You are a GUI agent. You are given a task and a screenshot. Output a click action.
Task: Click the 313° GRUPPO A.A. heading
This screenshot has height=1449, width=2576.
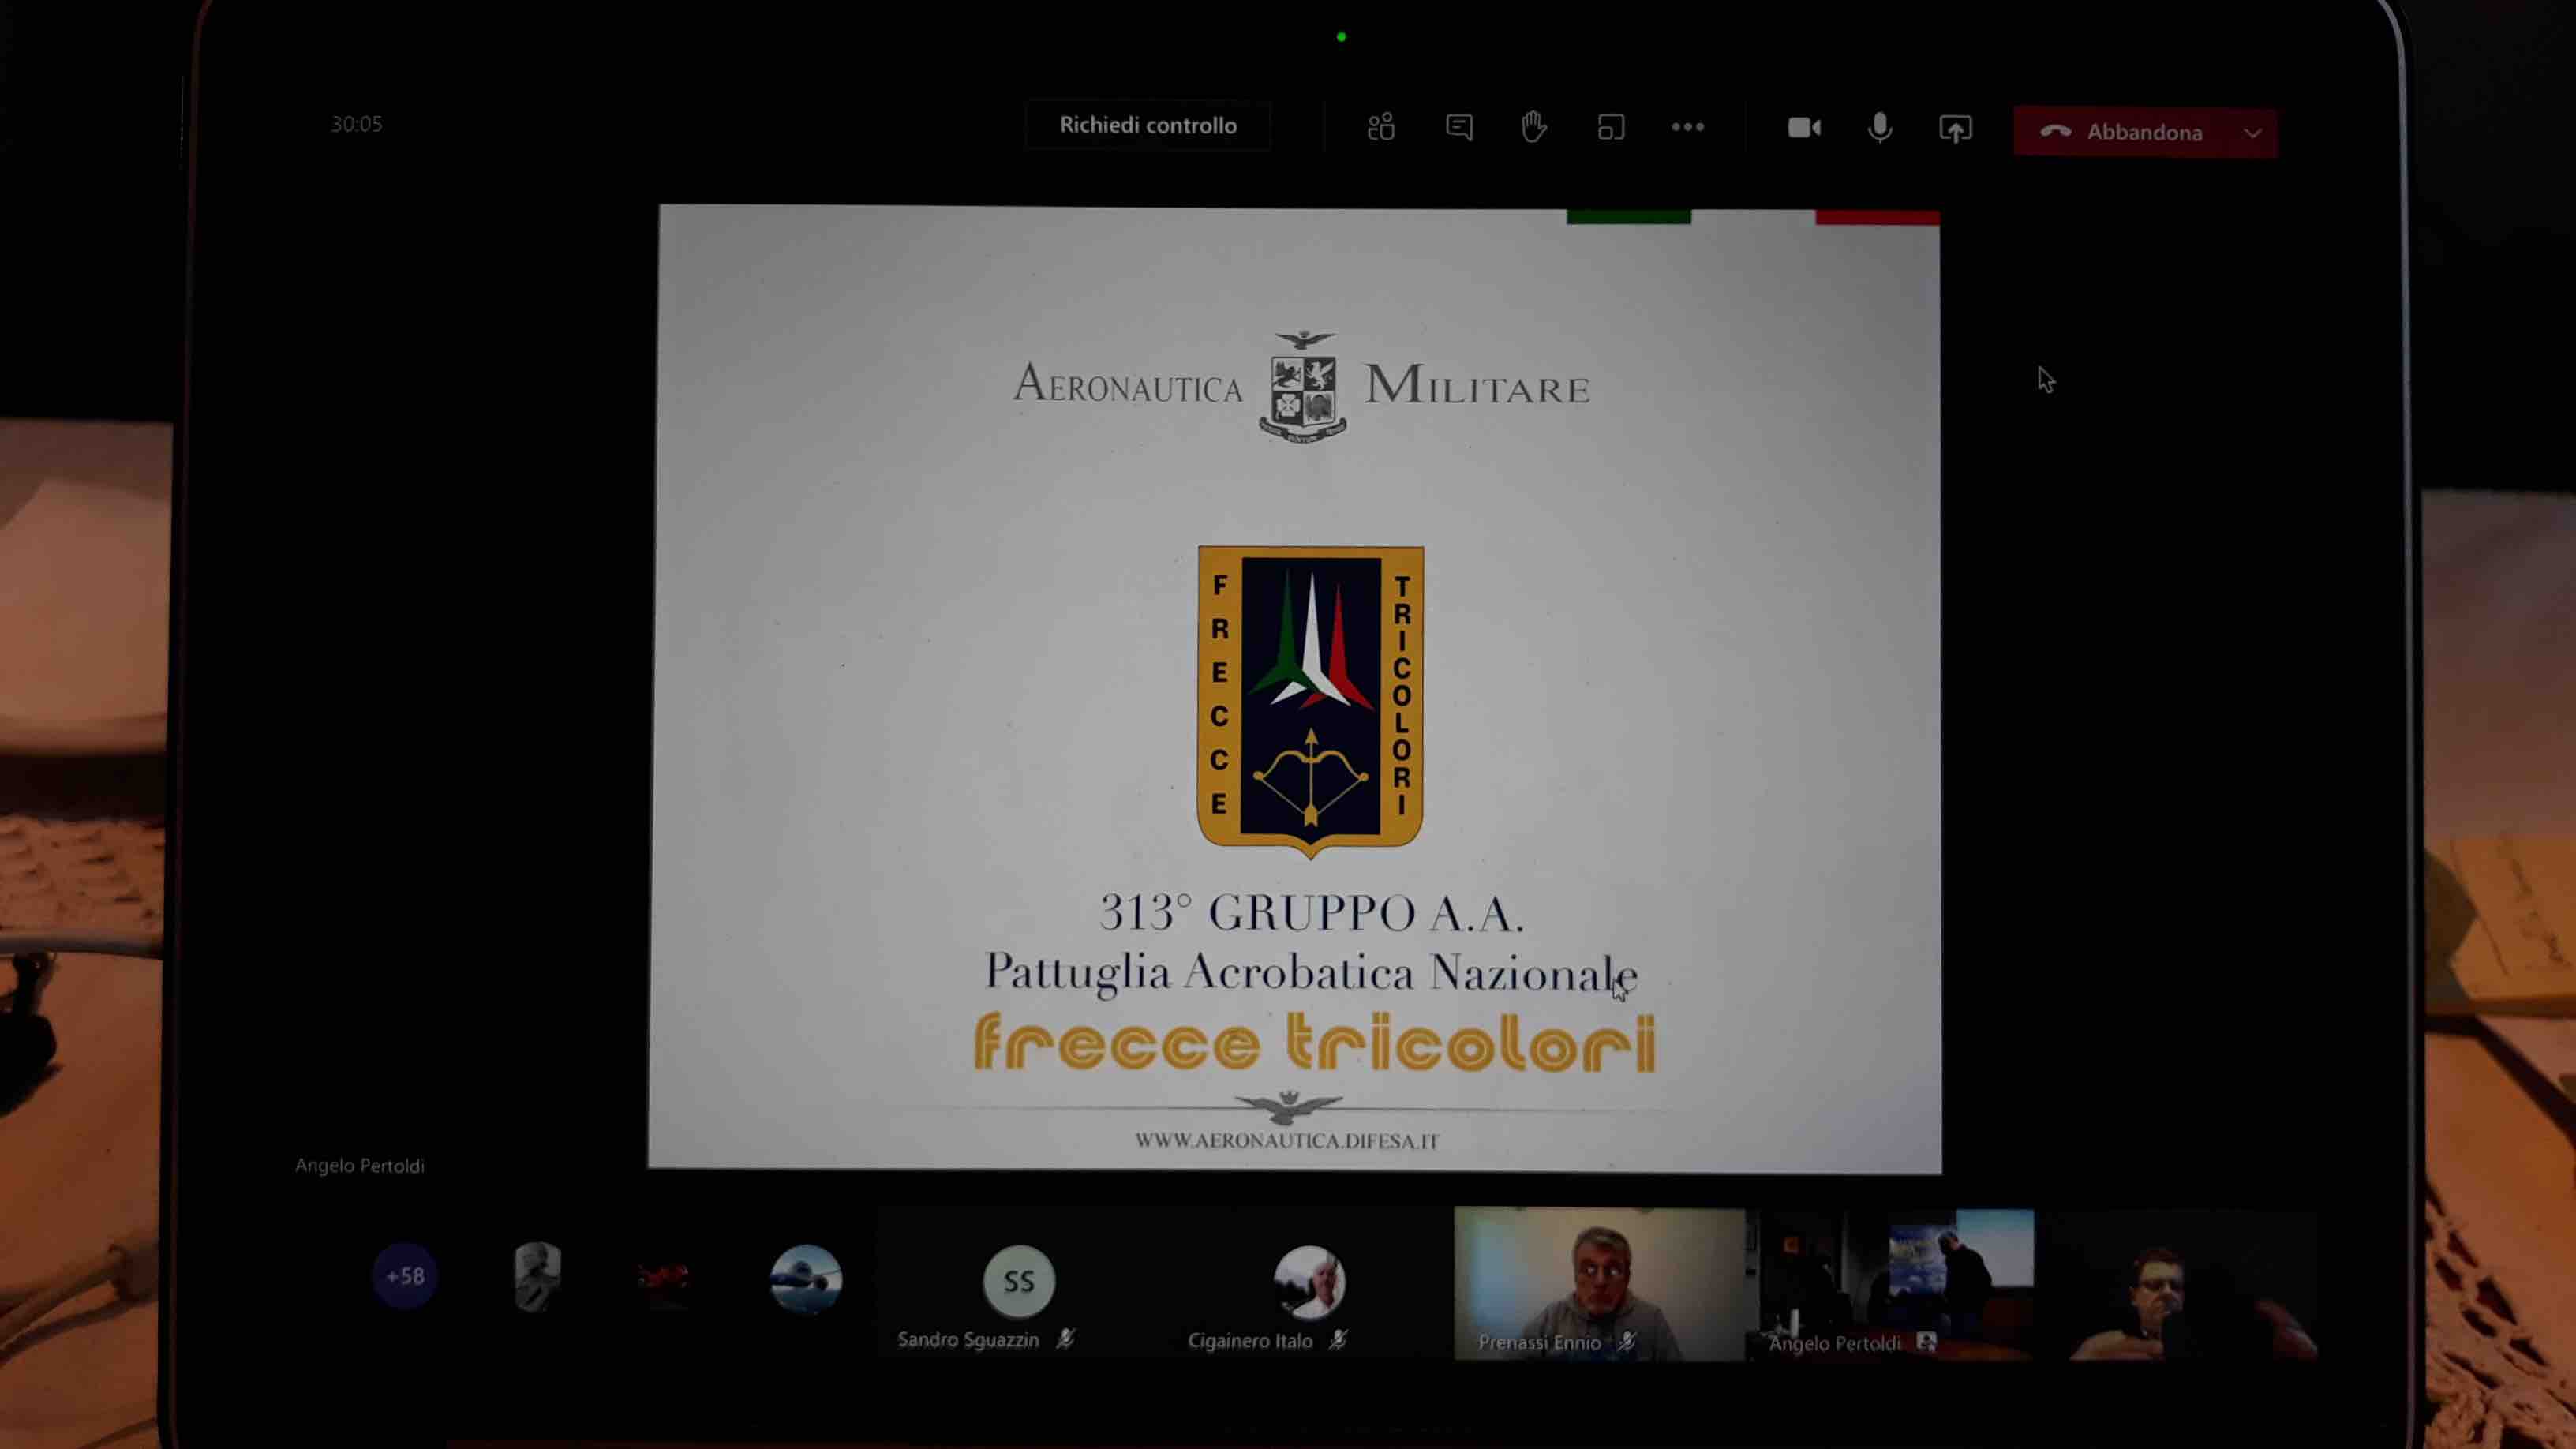[x=1311, y=913]
